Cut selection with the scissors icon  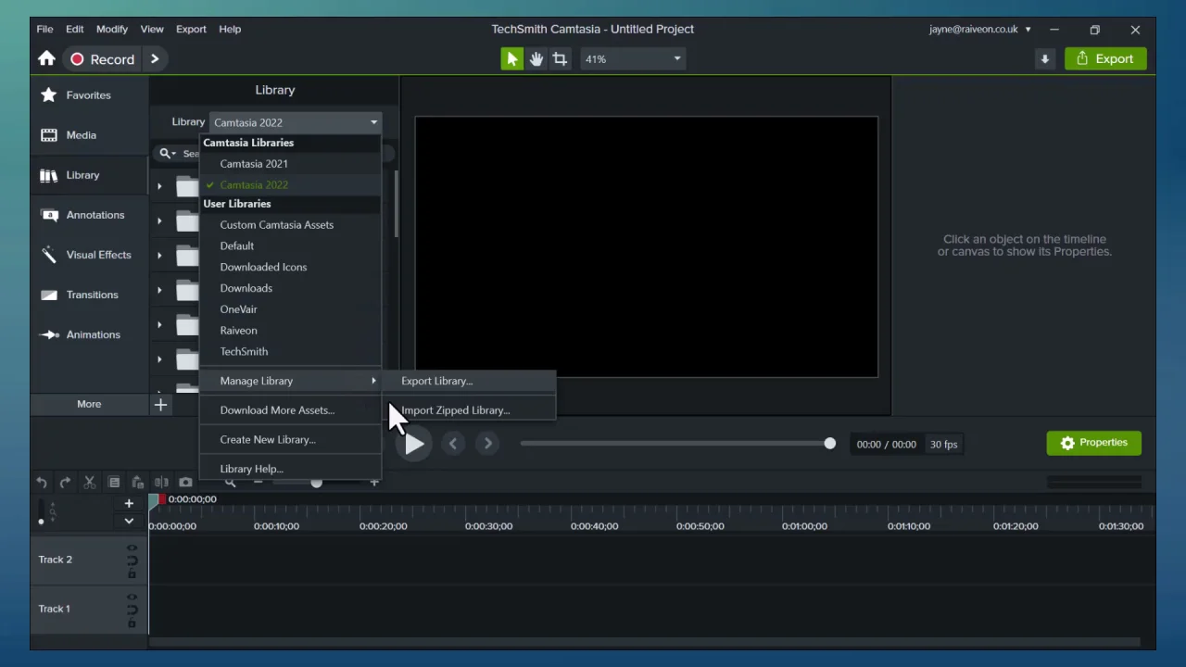click(89, 482)
